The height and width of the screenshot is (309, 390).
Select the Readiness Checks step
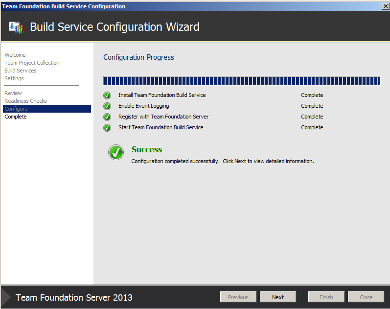(25, 101)
